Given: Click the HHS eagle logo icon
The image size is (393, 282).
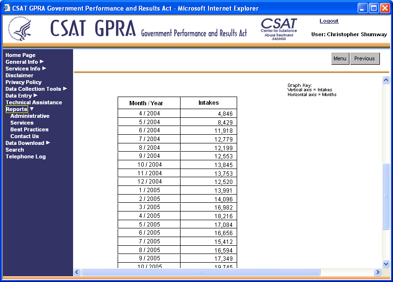Looking at the screenshot, I should [22, 30].
